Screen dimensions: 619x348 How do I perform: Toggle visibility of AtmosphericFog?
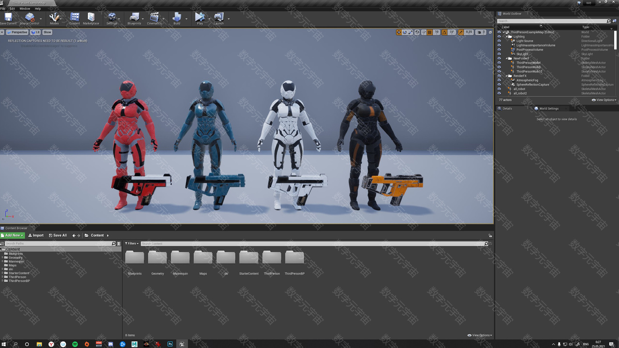499,80
